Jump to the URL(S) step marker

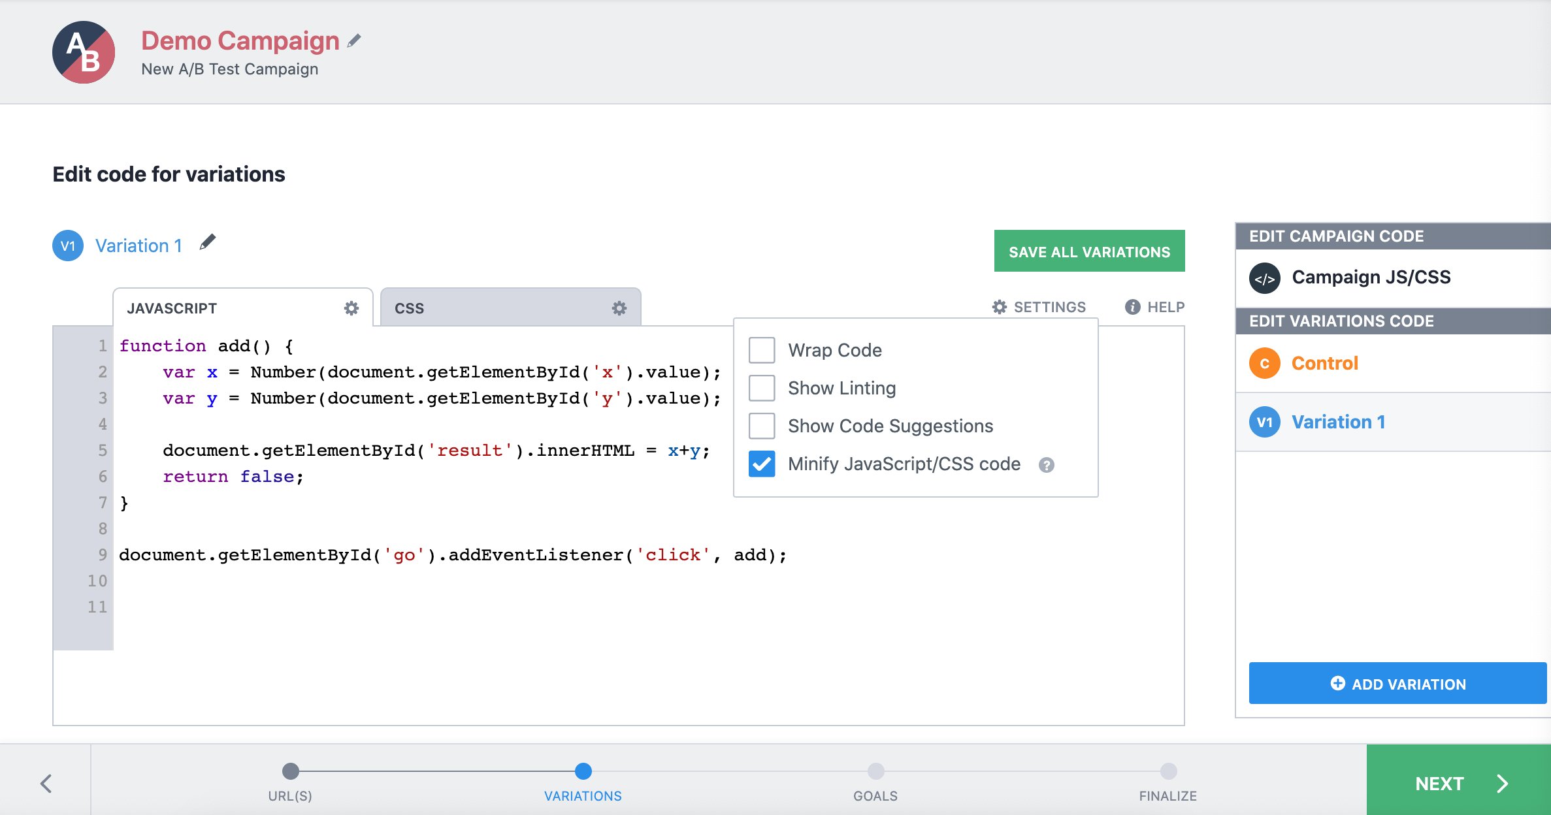coord(291,771)
